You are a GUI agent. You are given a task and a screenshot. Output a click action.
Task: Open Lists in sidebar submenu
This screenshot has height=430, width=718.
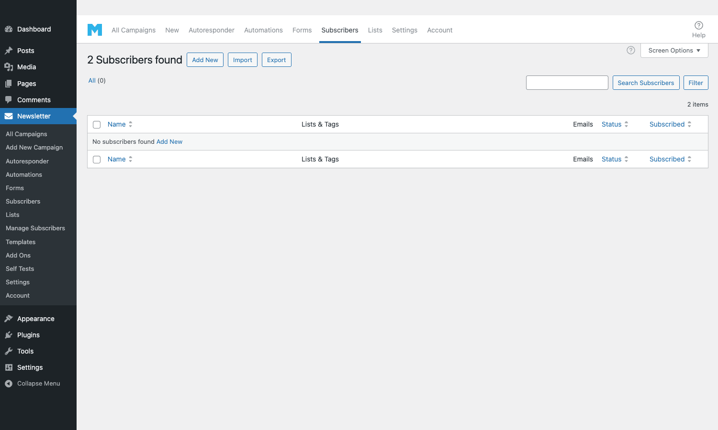[12, 215]
